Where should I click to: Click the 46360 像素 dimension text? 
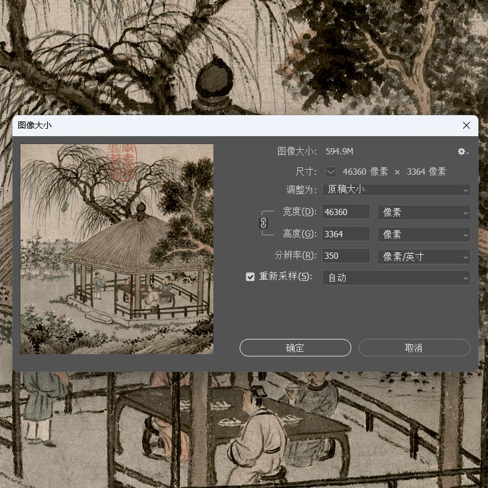pos(365,171)
